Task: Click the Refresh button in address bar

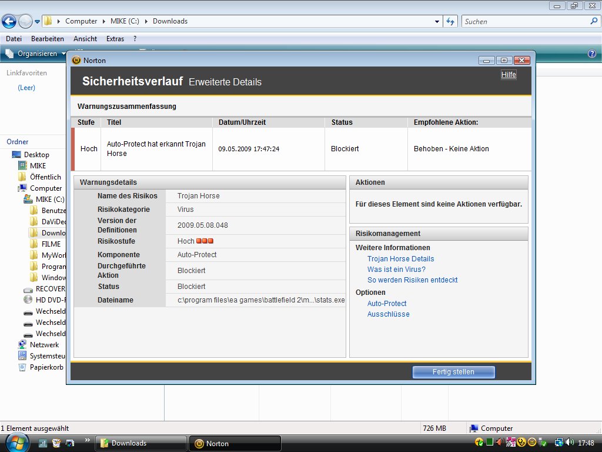Action: pos(450,22)
